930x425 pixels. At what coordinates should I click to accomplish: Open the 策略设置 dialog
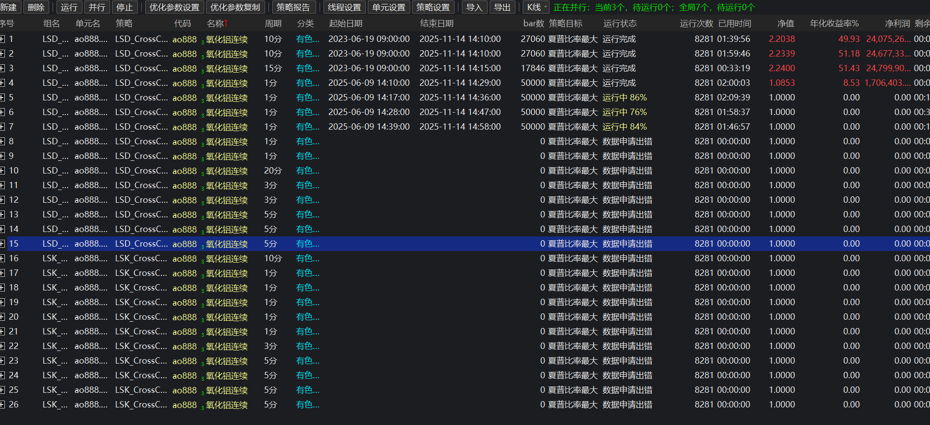tap(433, 7)
